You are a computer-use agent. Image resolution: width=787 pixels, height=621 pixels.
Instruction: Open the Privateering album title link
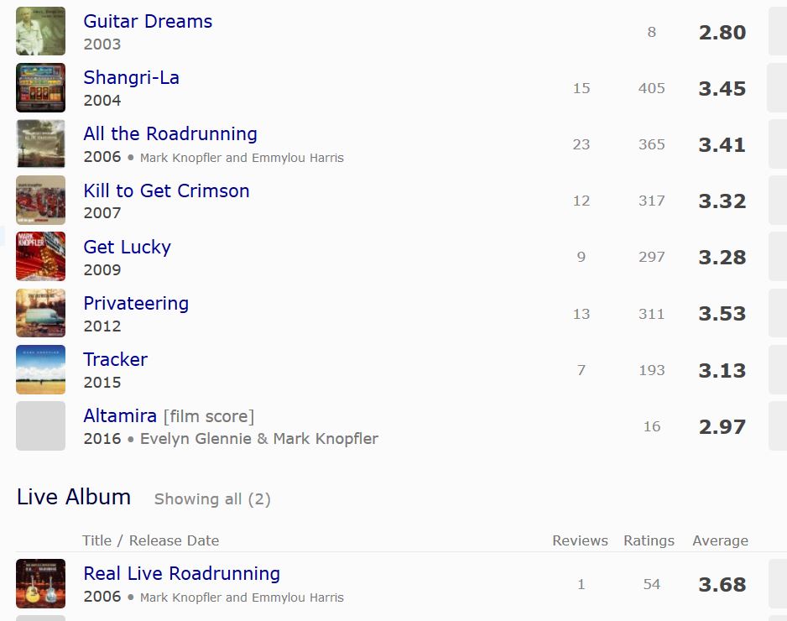[136, 303]
